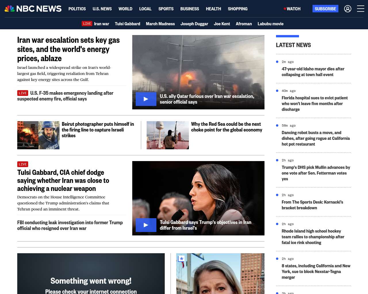Read the Idaho mayor dies article

click(313, 72)
